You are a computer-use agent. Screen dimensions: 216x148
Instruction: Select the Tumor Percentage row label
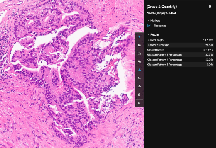point(158,45)
